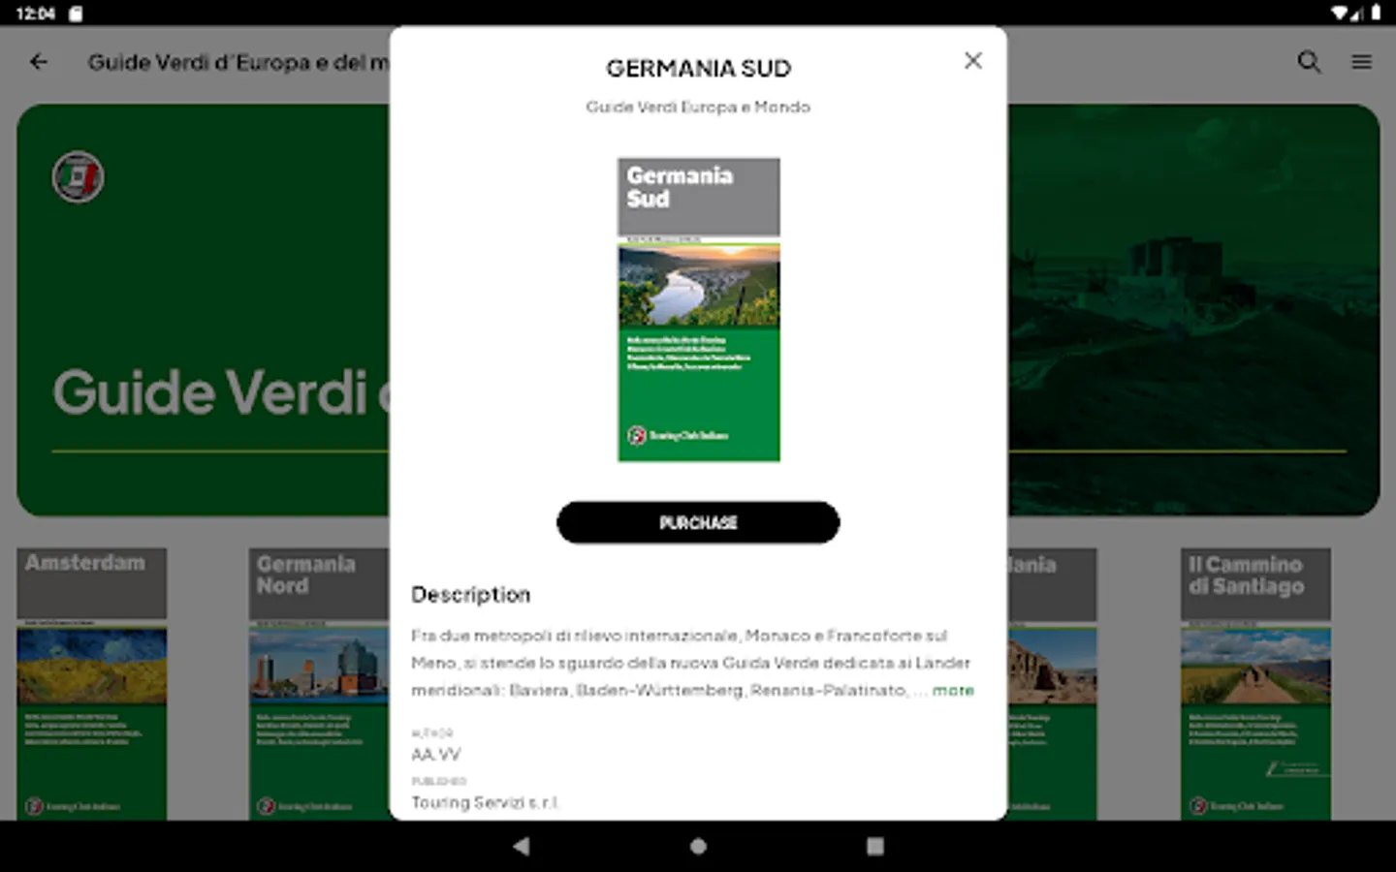Tap the Wi-Fi signal status icon

coord(1340,14)
